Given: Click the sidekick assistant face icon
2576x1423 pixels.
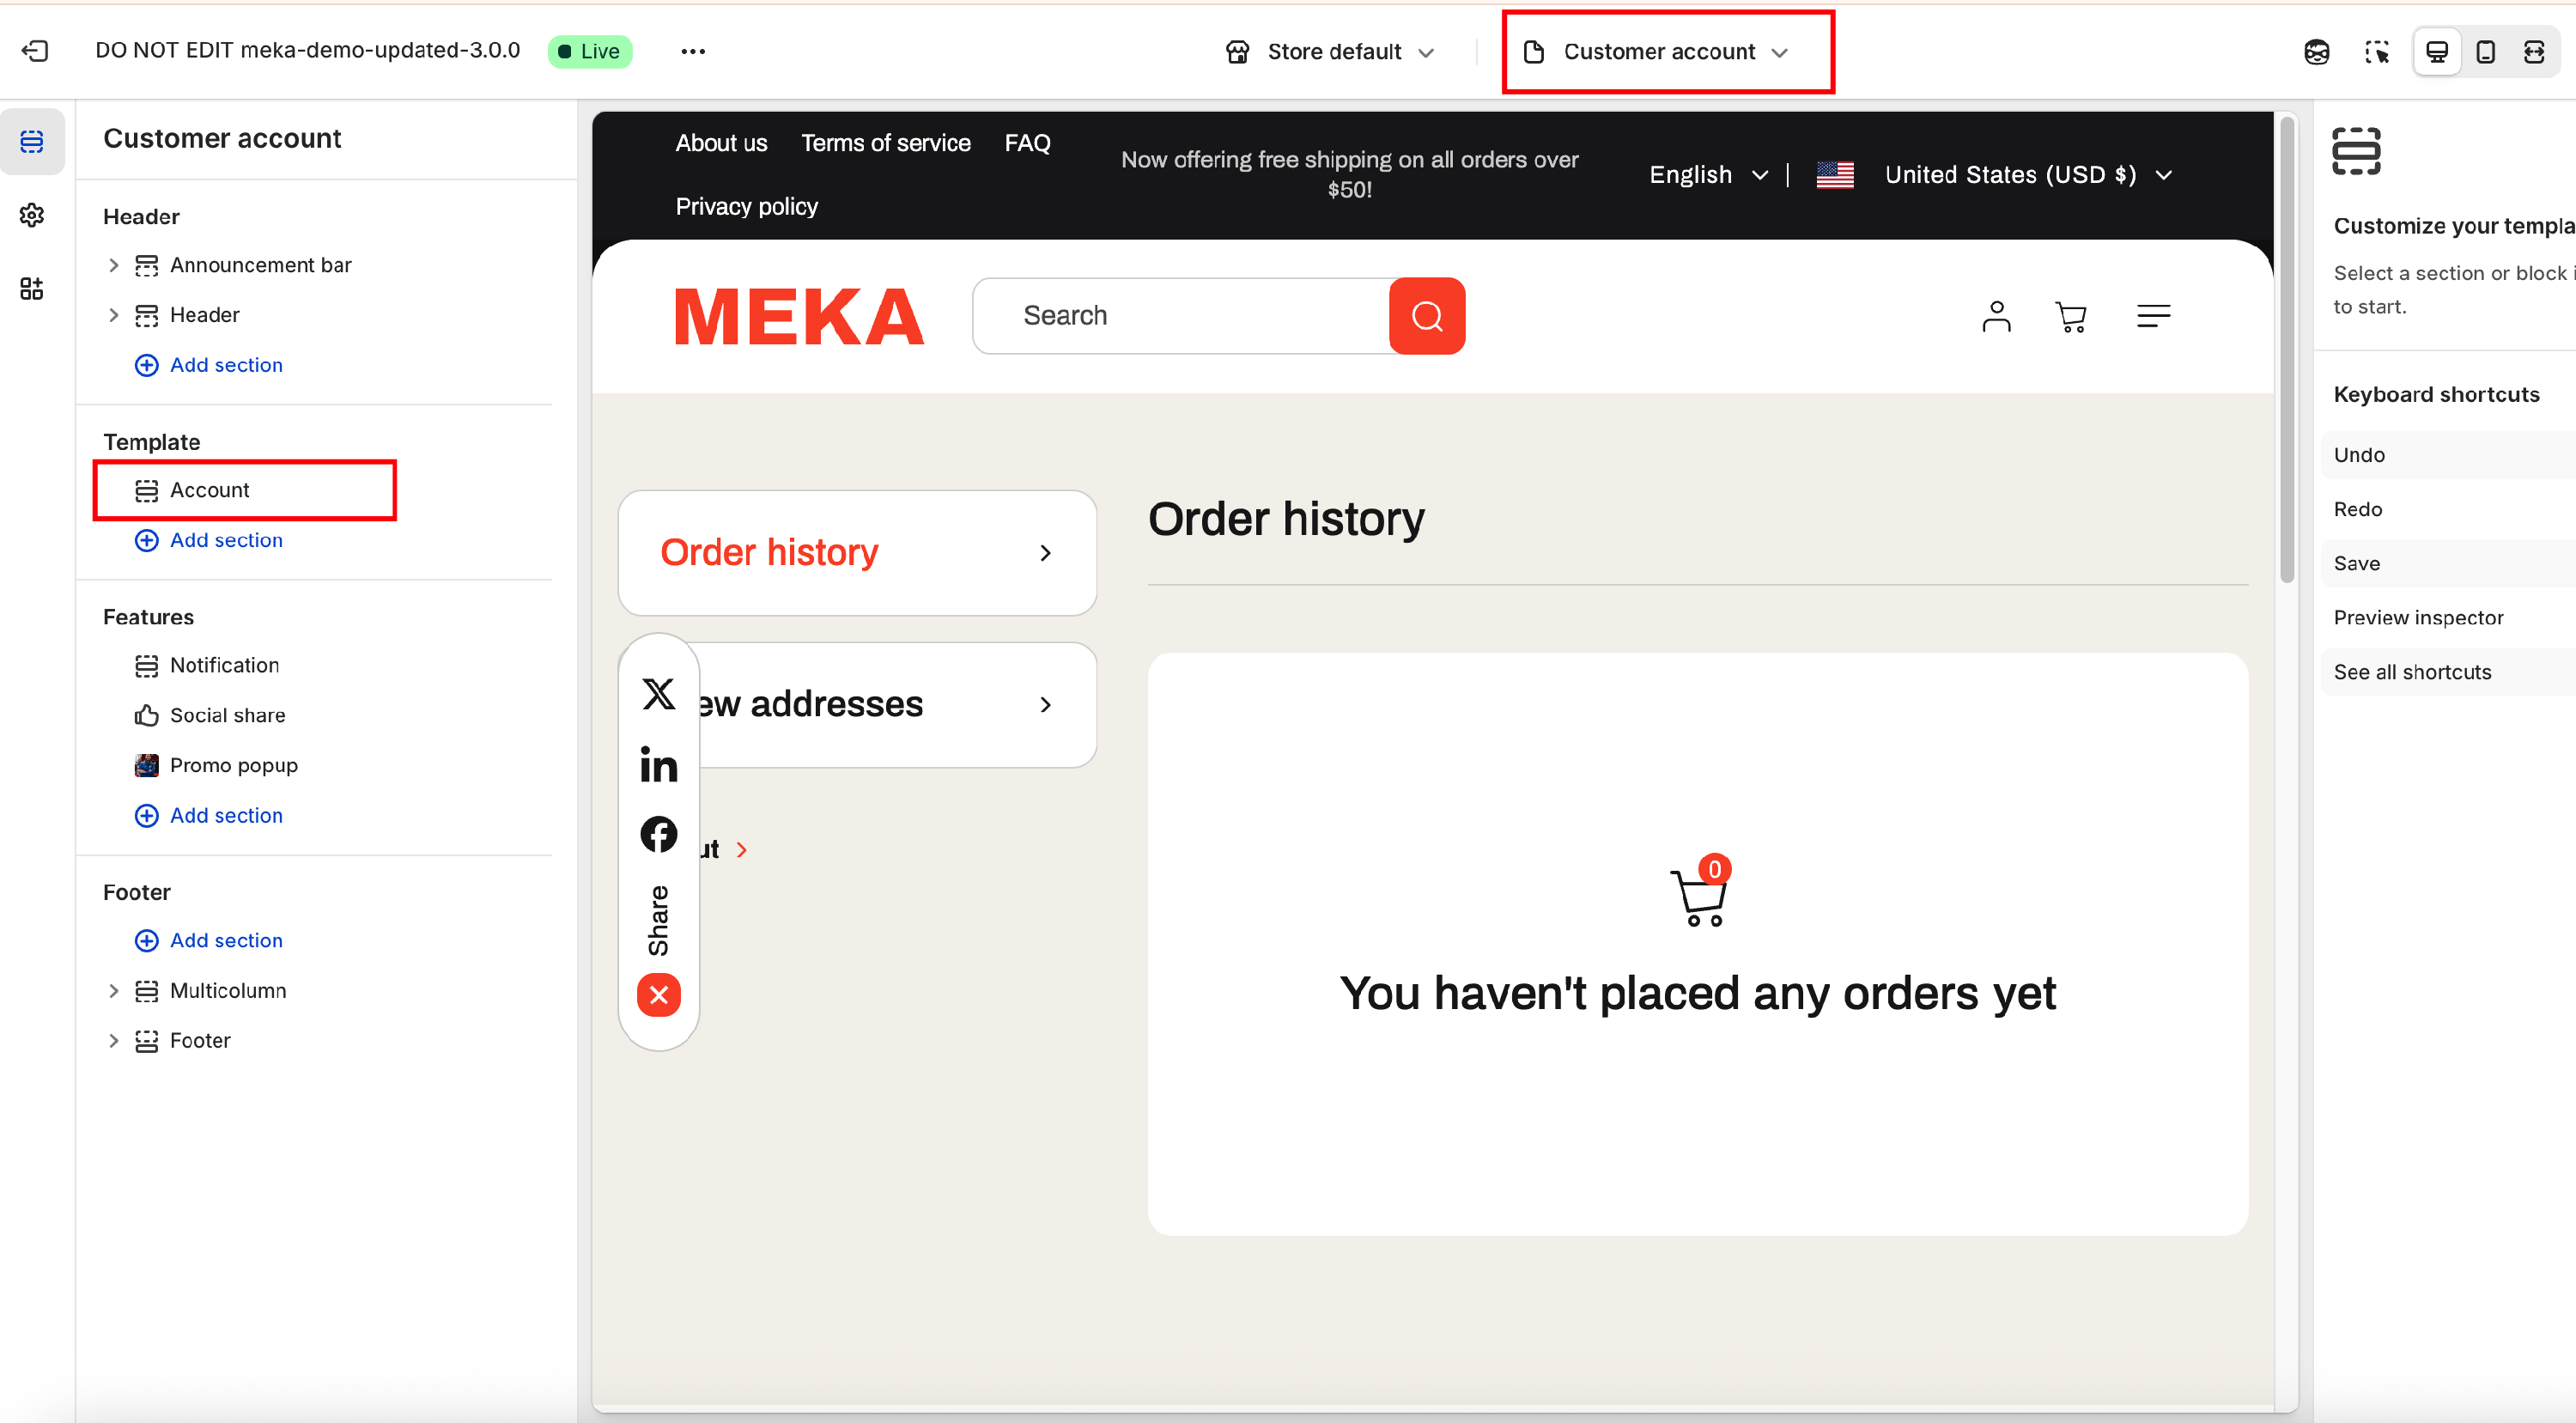Looking at the screenshot, I should (2316, 51).
